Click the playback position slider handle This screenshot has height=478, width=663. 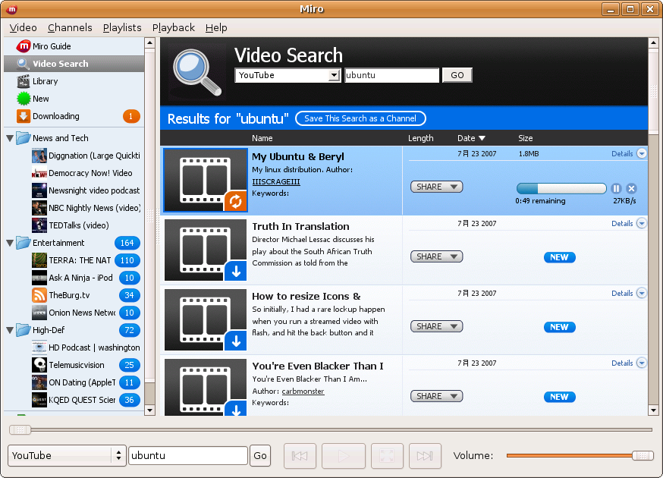tap(20, 429)
